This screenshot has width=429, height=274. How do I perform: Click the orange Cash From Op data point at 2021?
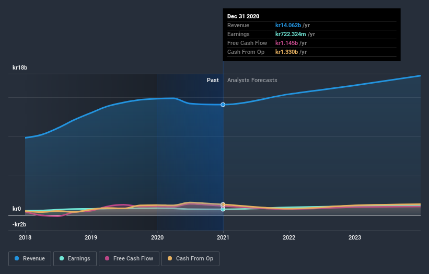coord(223,204)
